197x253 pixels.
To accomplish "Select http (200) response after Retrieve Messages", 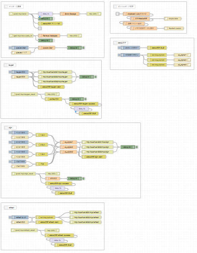I will [x=74, y=36].
